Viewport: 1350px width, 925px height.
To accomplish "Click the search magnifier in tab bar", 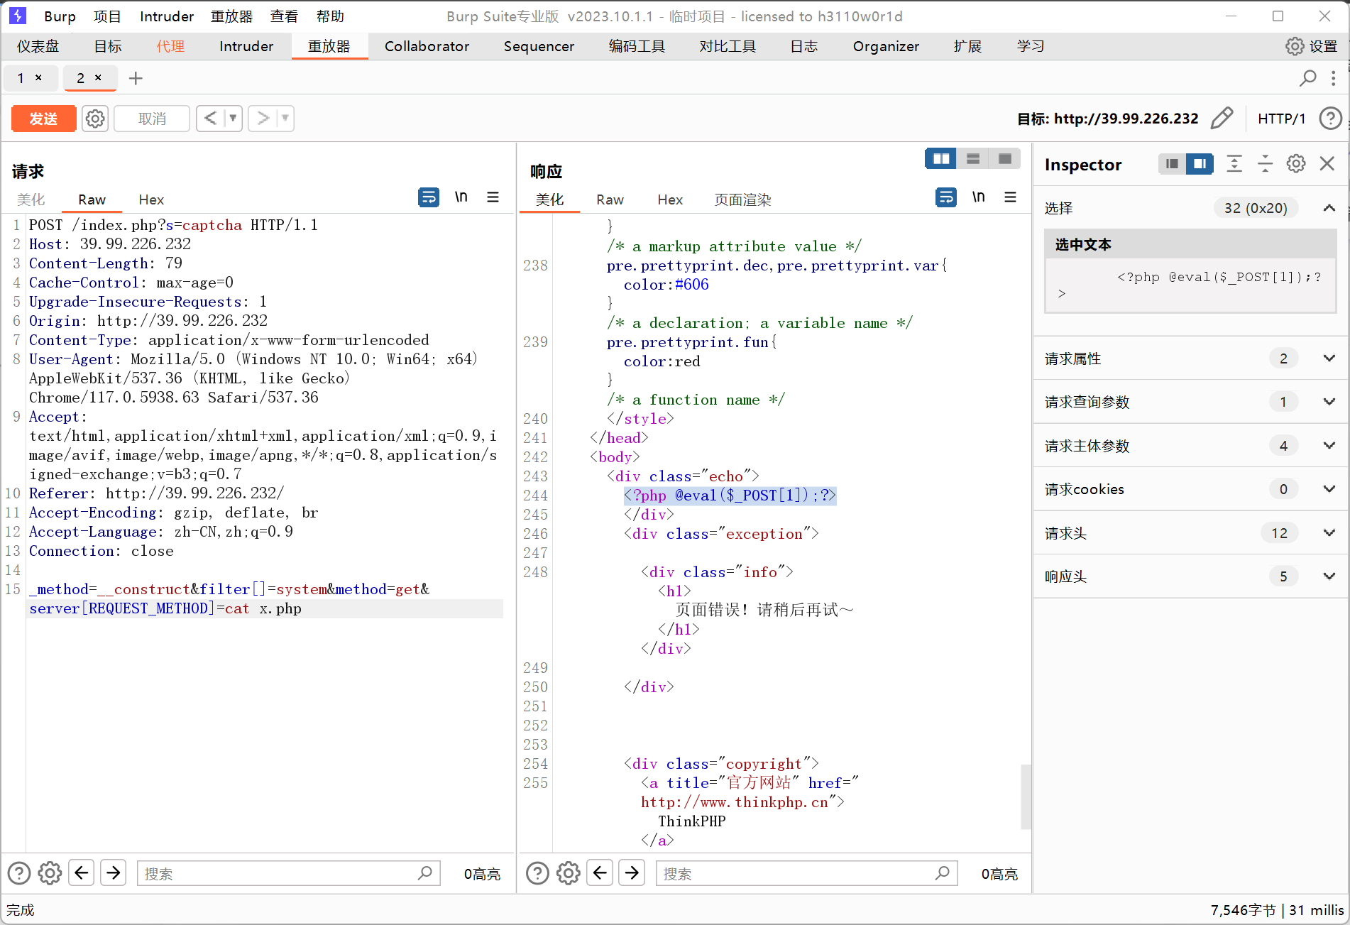I will (x=1307, y=78).
